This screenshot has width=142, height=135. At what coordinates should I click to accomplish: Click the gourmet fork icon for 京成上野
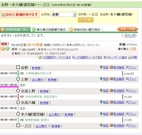pyautogui.click(x=127, y=90)
